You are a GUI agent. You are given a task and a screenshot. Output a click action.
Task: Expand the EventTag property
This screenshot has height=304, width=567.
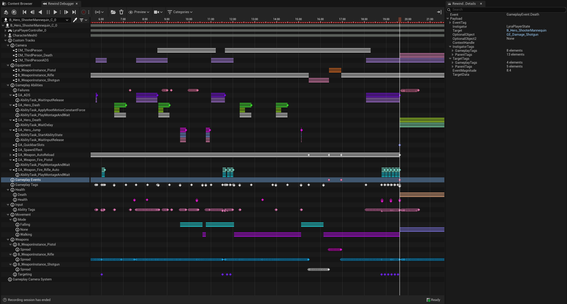click(451, 23)
